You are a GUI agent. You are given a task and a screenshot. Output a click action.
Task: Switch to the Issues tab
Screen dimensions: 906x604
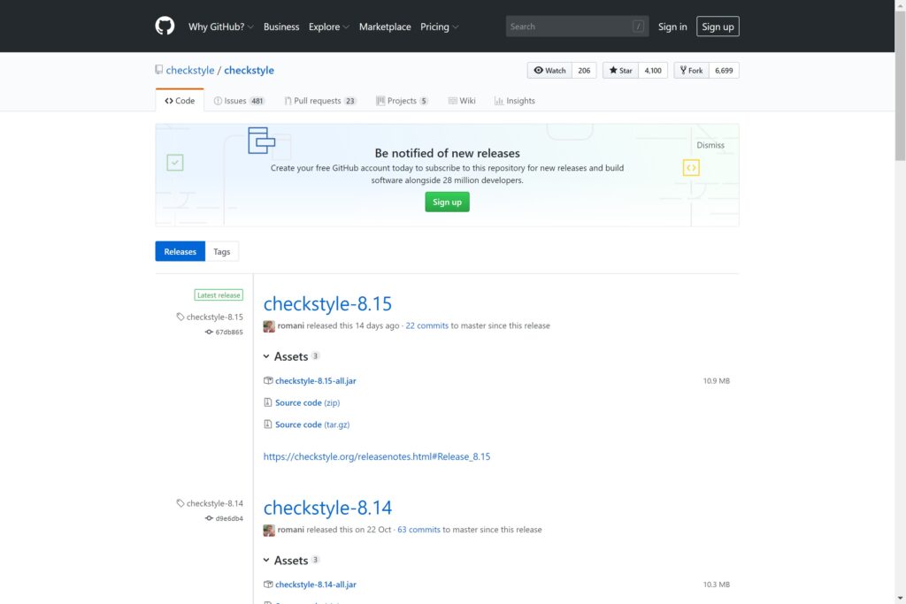click(239, 101)
